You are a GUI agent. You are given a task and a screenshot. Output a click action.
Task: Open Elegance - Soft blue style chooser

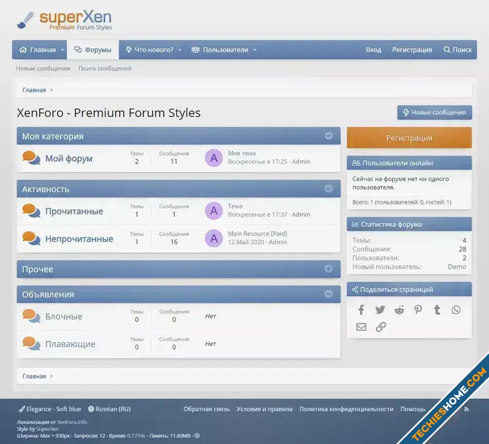(x=50, y=409)
